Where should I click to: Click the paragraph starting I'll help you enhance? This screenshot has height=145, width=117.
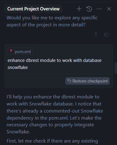click(x=55, y=114)
